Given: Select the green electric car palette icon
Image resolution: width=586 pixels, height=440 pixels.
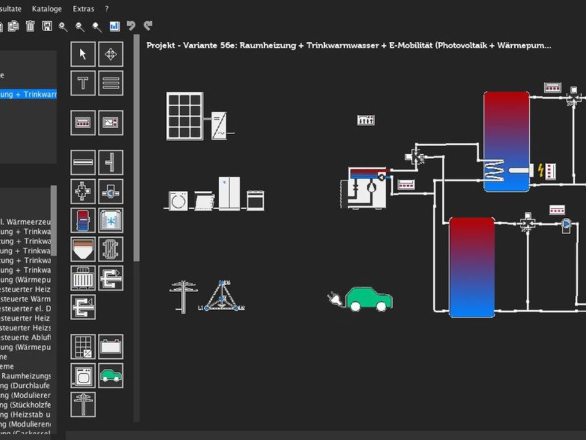Looking at the screenshot, I should (110, 375).
